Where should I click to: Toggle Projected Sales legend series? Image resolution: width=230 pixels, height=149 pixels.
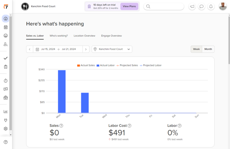coord(127,65)
